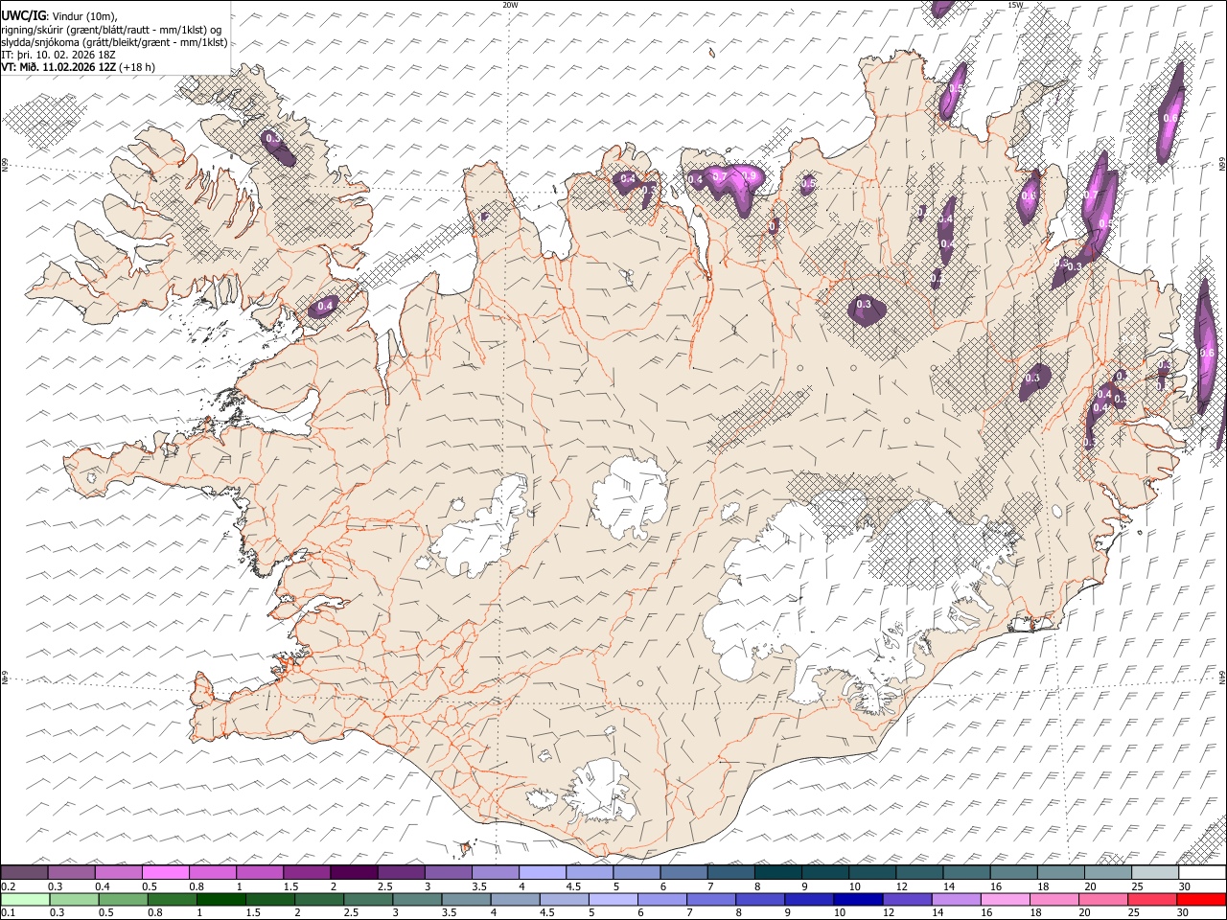
Task: Pick the snow-scale swatch starting at 1.5
Action: pos(307,873)
